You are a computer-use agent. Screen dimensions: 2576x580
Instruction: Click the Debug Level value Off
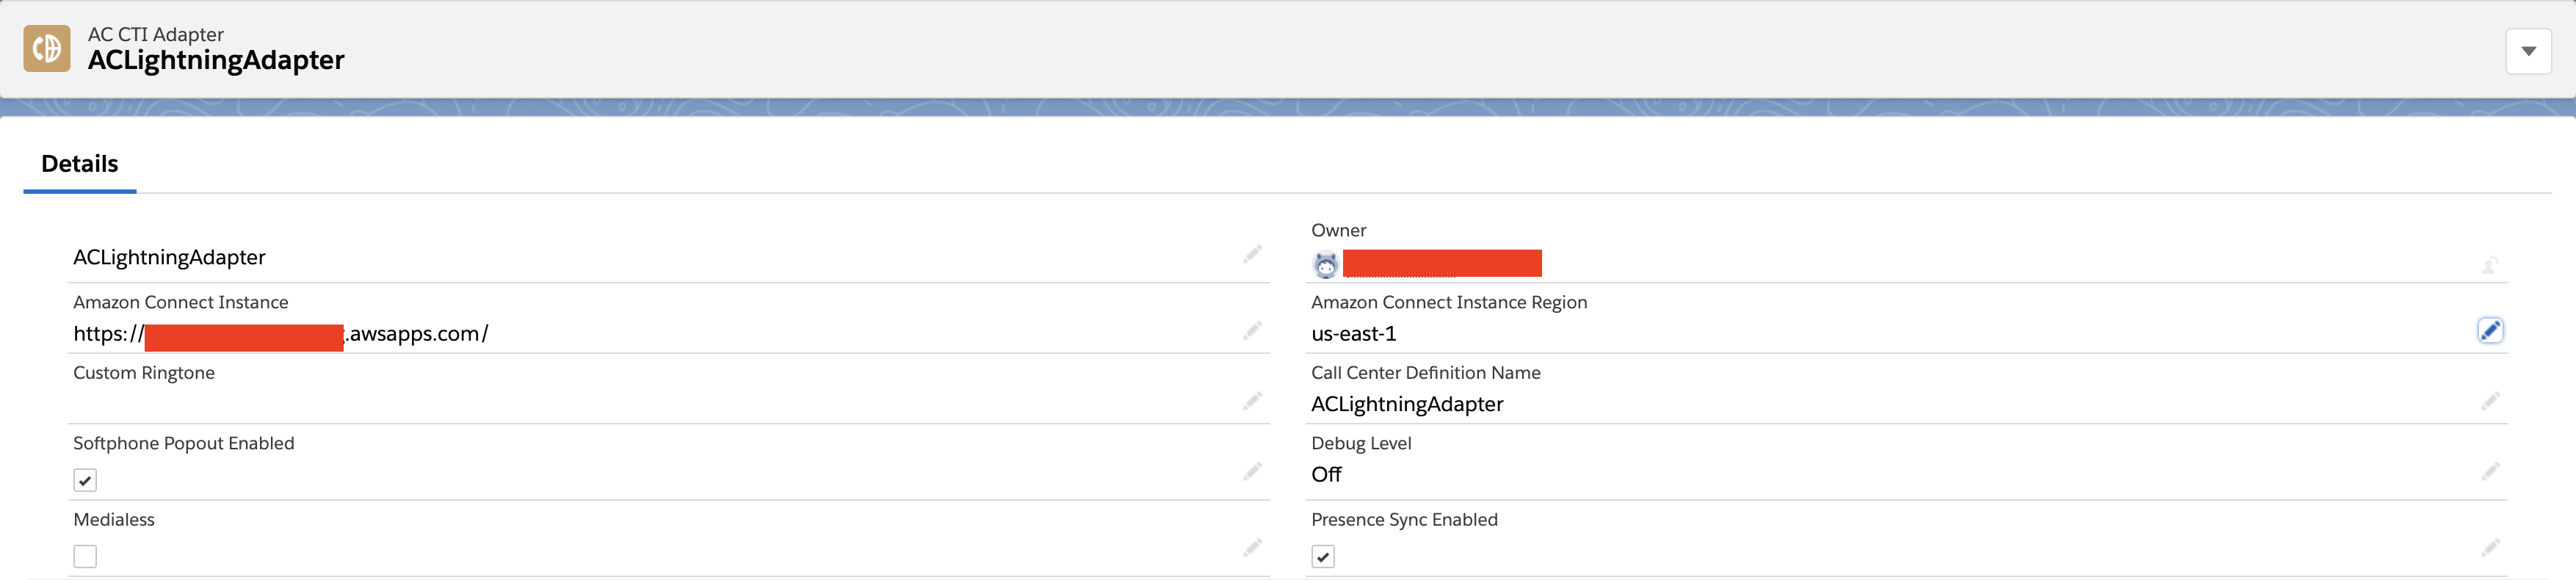click(1326, 475)
